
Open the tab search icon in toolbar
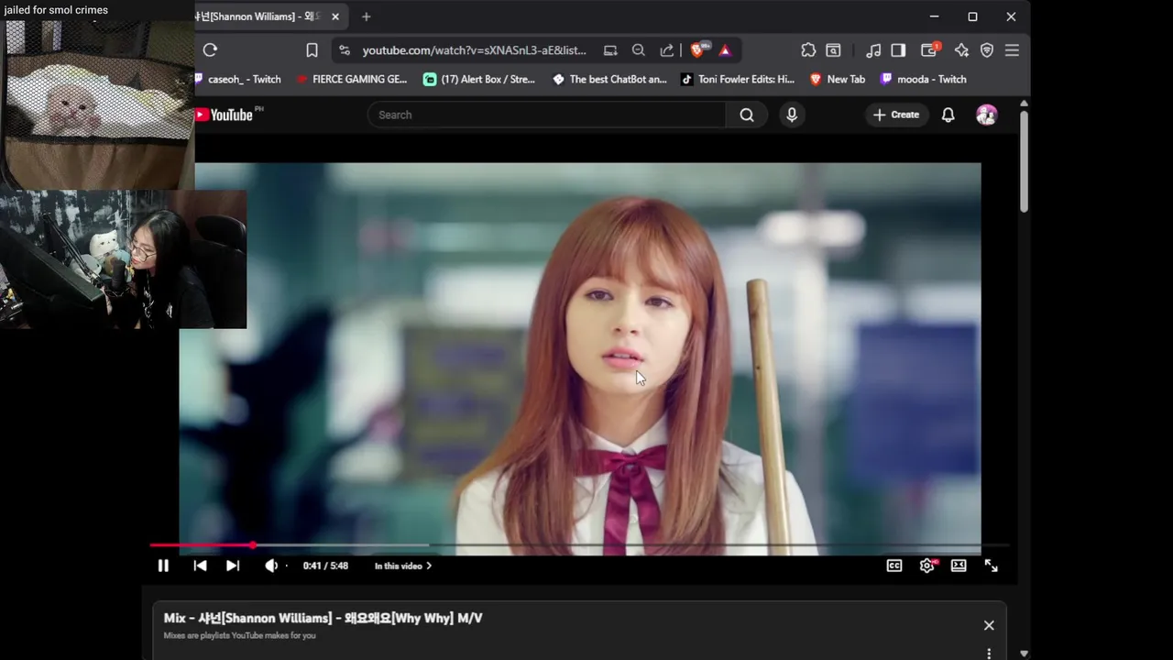(x=833, y=50)
